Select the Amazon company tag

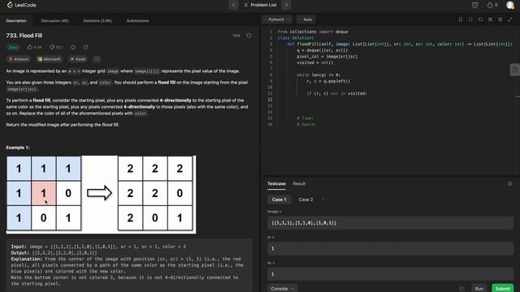tap(18, 59)
